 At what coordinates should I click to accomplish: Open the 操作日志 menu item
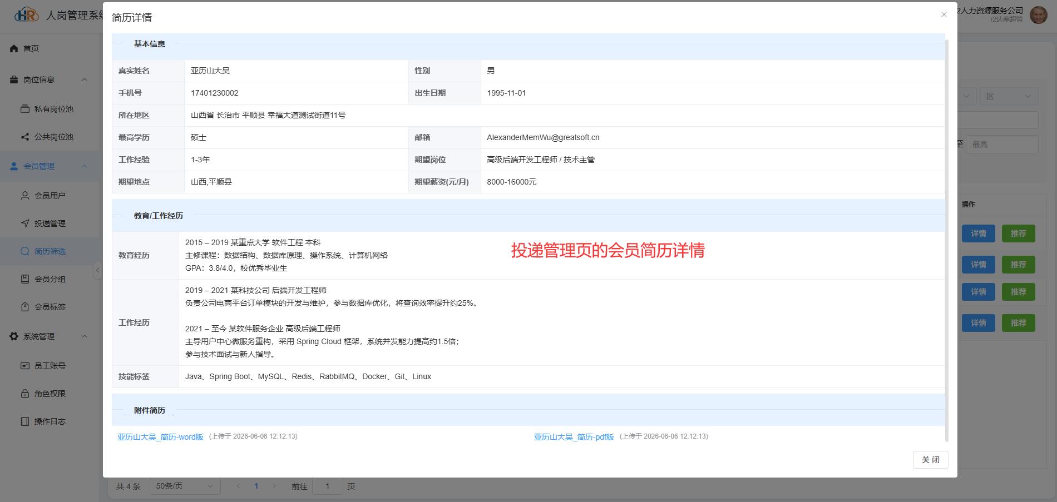click(x=50, y=421)
